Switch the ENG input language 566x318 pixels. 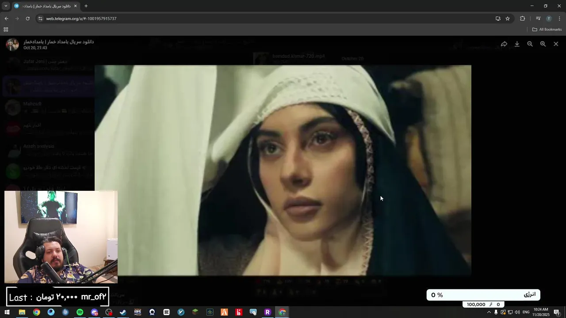pyautogui.click(x=526, y=312)
